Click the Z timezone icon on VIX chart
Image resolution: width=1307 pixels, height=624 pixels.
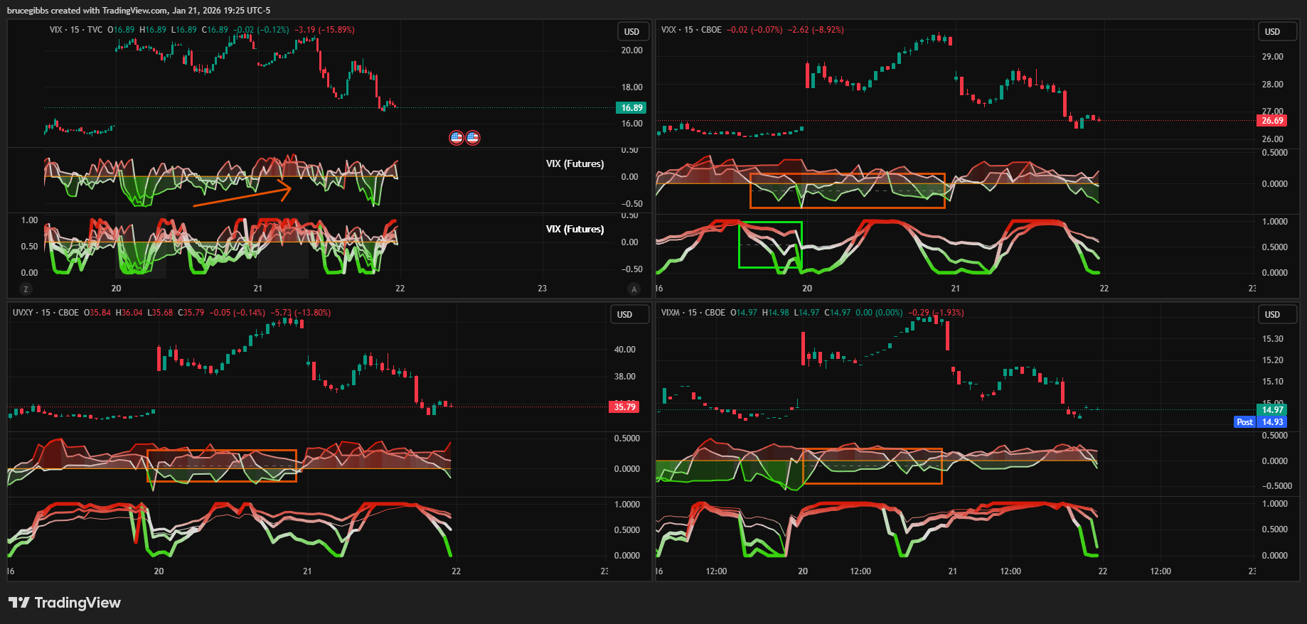click(26, 289)
